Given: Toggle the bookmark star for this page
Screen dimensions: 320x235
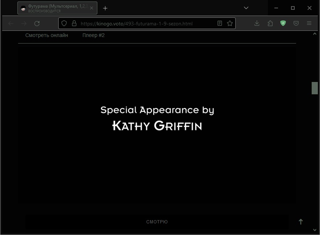Looking at the screenshot, I should [x=230, y=24].
